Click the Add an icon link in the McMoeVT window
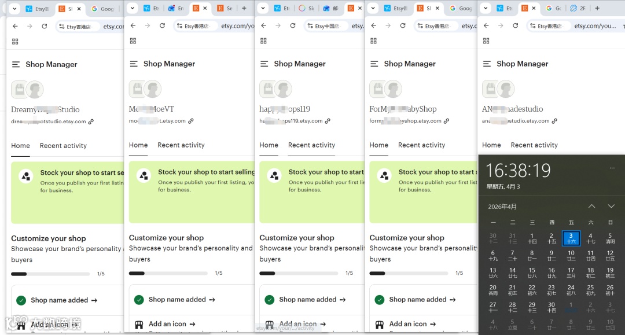This screenshot has height=335, width=625. [x=172, y=324]
